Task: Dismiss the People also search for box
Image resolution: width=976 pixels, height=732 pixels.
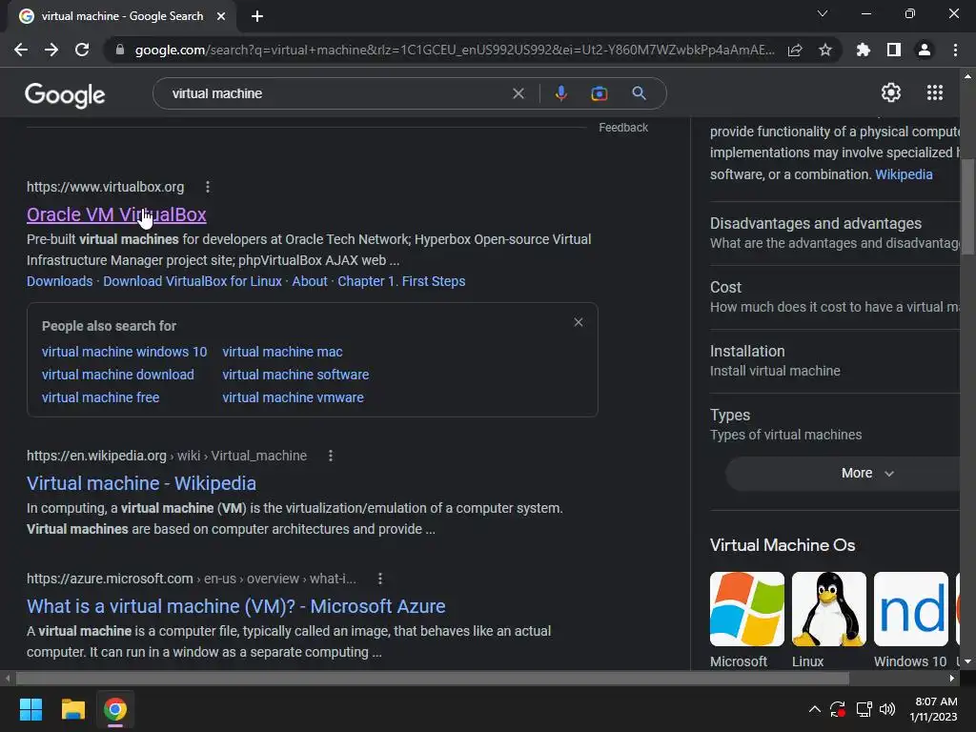Action: [x=579, y=322]
